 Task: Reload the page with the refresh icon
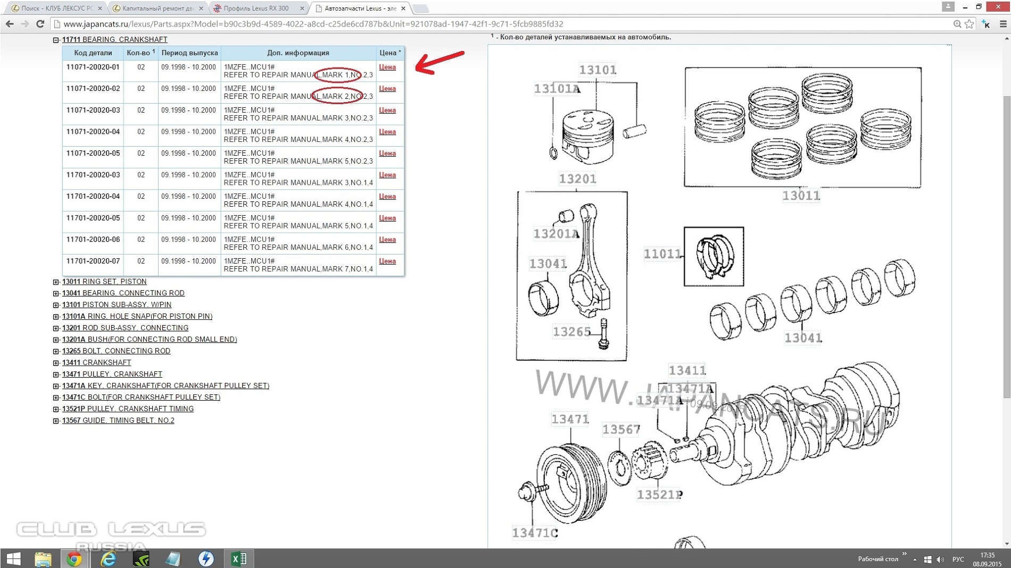pos(40,24)
